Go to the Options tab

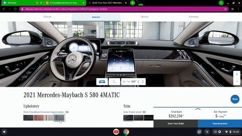pyautogui.click(x=144, y=17)
